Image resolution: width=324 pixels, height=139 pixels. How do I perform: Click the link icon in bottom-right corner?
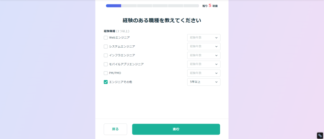click(320, 135)
